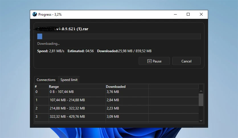Viewport: 238px width, 138px height.
Task: Click the Downloaded 25,98 MB / 859,52 MB text
Action: 124,51
